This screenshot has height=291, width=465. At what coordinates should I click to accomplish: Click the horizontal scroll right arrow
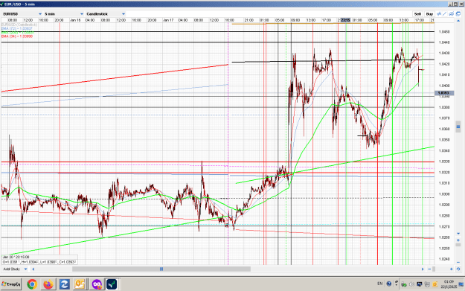tap(423, 269)
